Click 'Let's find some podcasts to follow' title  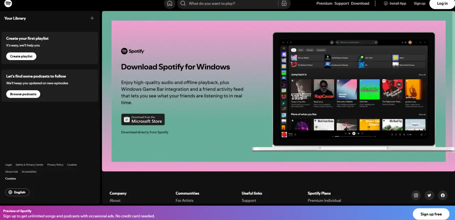click(36, 76)
